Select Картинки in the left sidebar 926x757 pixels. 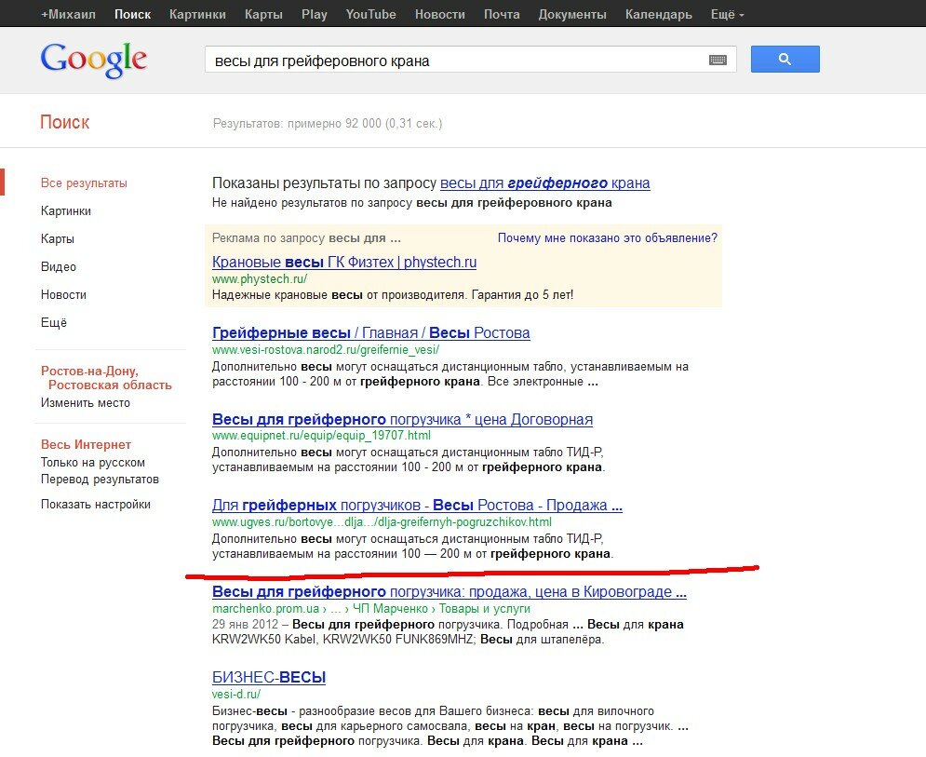click(x=65, y=211)
